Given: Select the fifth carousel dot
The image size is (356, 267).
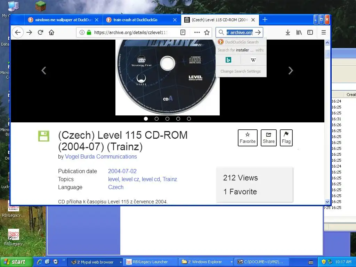Looking at the screenshot, I should point(189,119).
